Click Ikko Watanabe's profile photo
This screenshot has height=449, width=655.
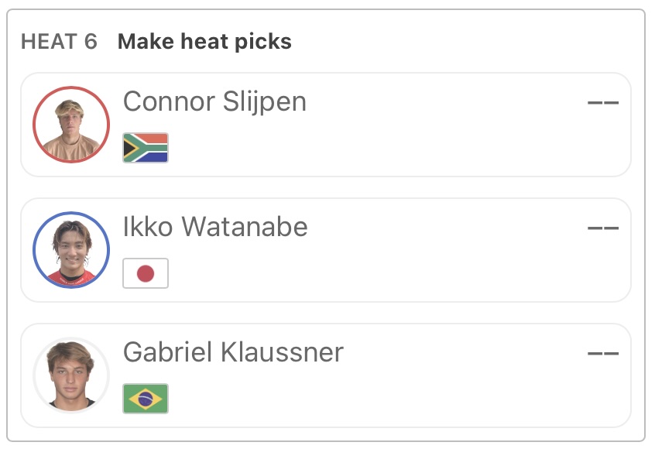pos(71,250)
